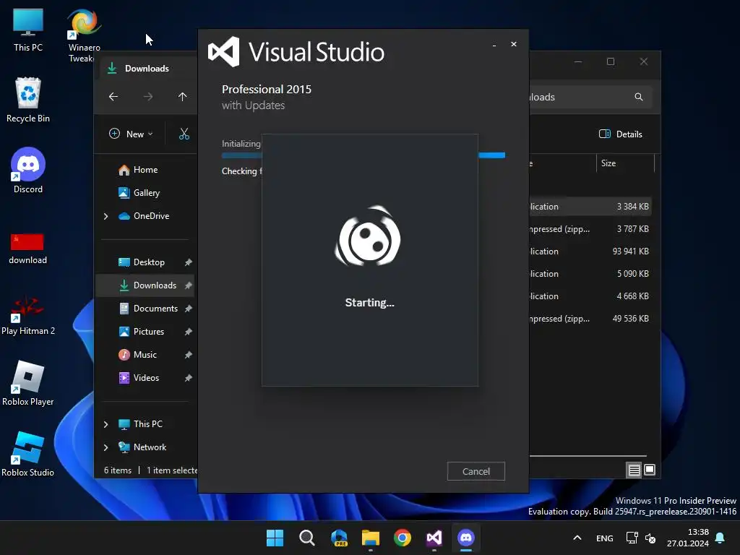The image size is (740, 555).
Task: Select the Roblox Studio desktop shortcut
Action: tap(28, 454)
